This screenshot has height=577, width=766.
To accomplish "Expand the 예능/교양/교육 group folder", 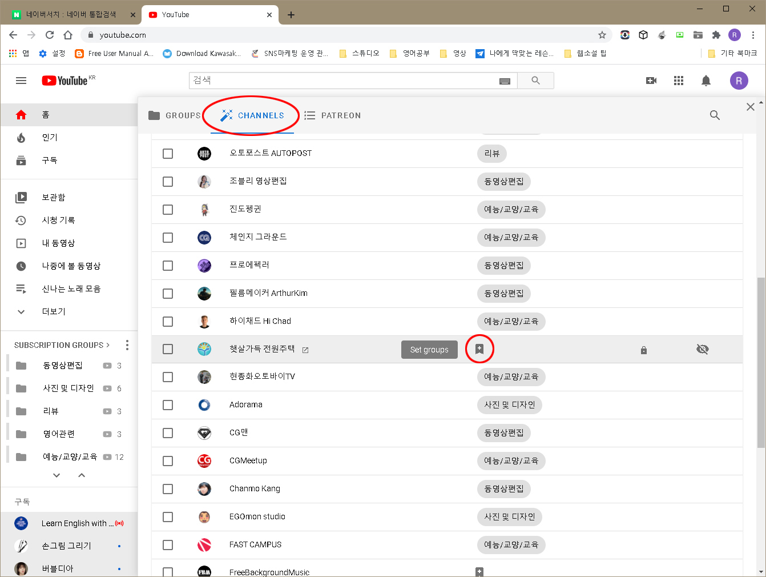I will tap(21, 457).
